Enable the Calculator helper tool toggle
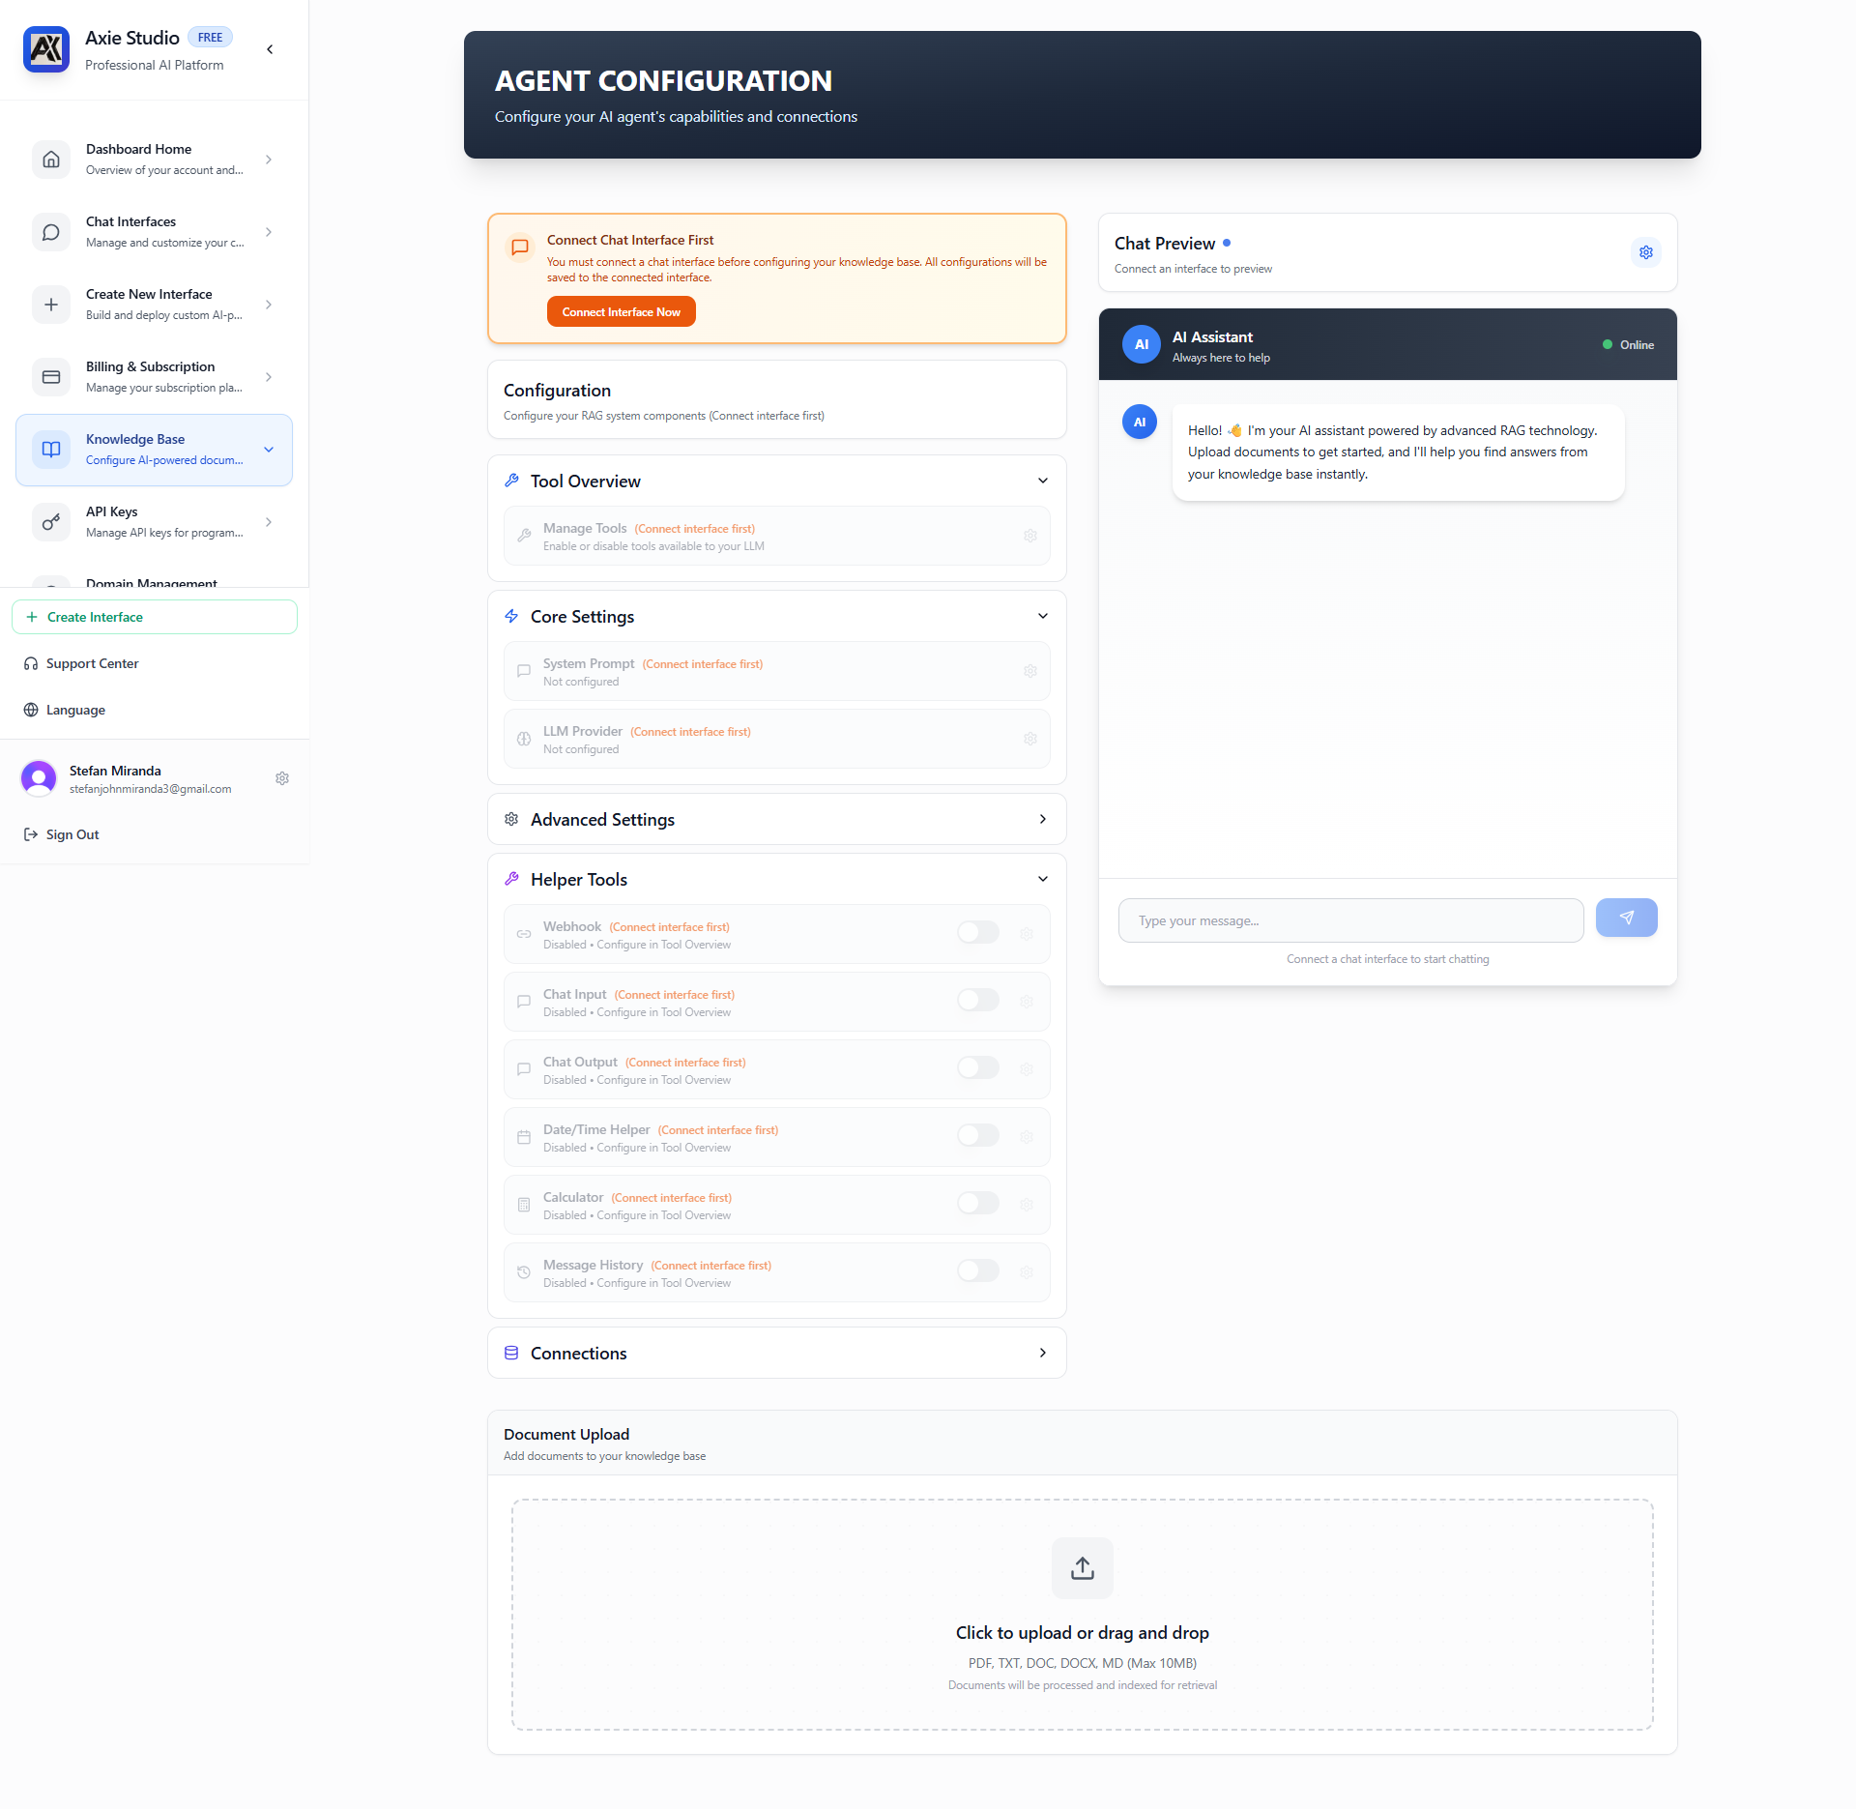1856x1809 pixels. [x=977, y=1204]
